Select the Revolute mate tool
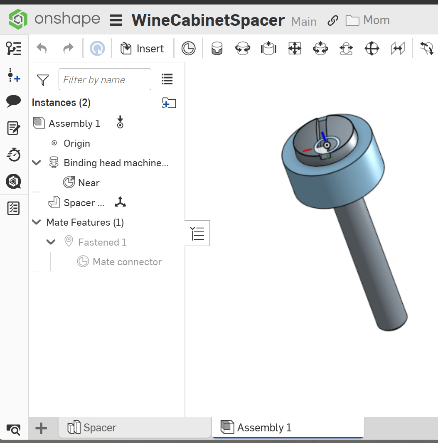This screenshot has width=438, height=443. 243,48
